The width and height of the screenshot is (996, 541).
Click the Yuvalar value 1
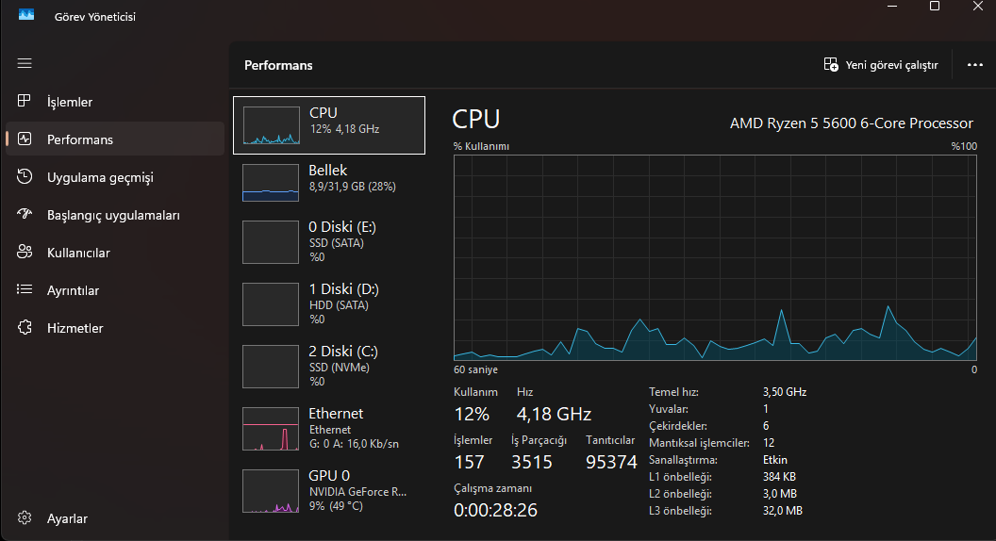(x=766, y=409)
